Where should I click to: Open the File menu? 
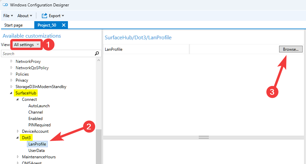[x=8, y=16]
